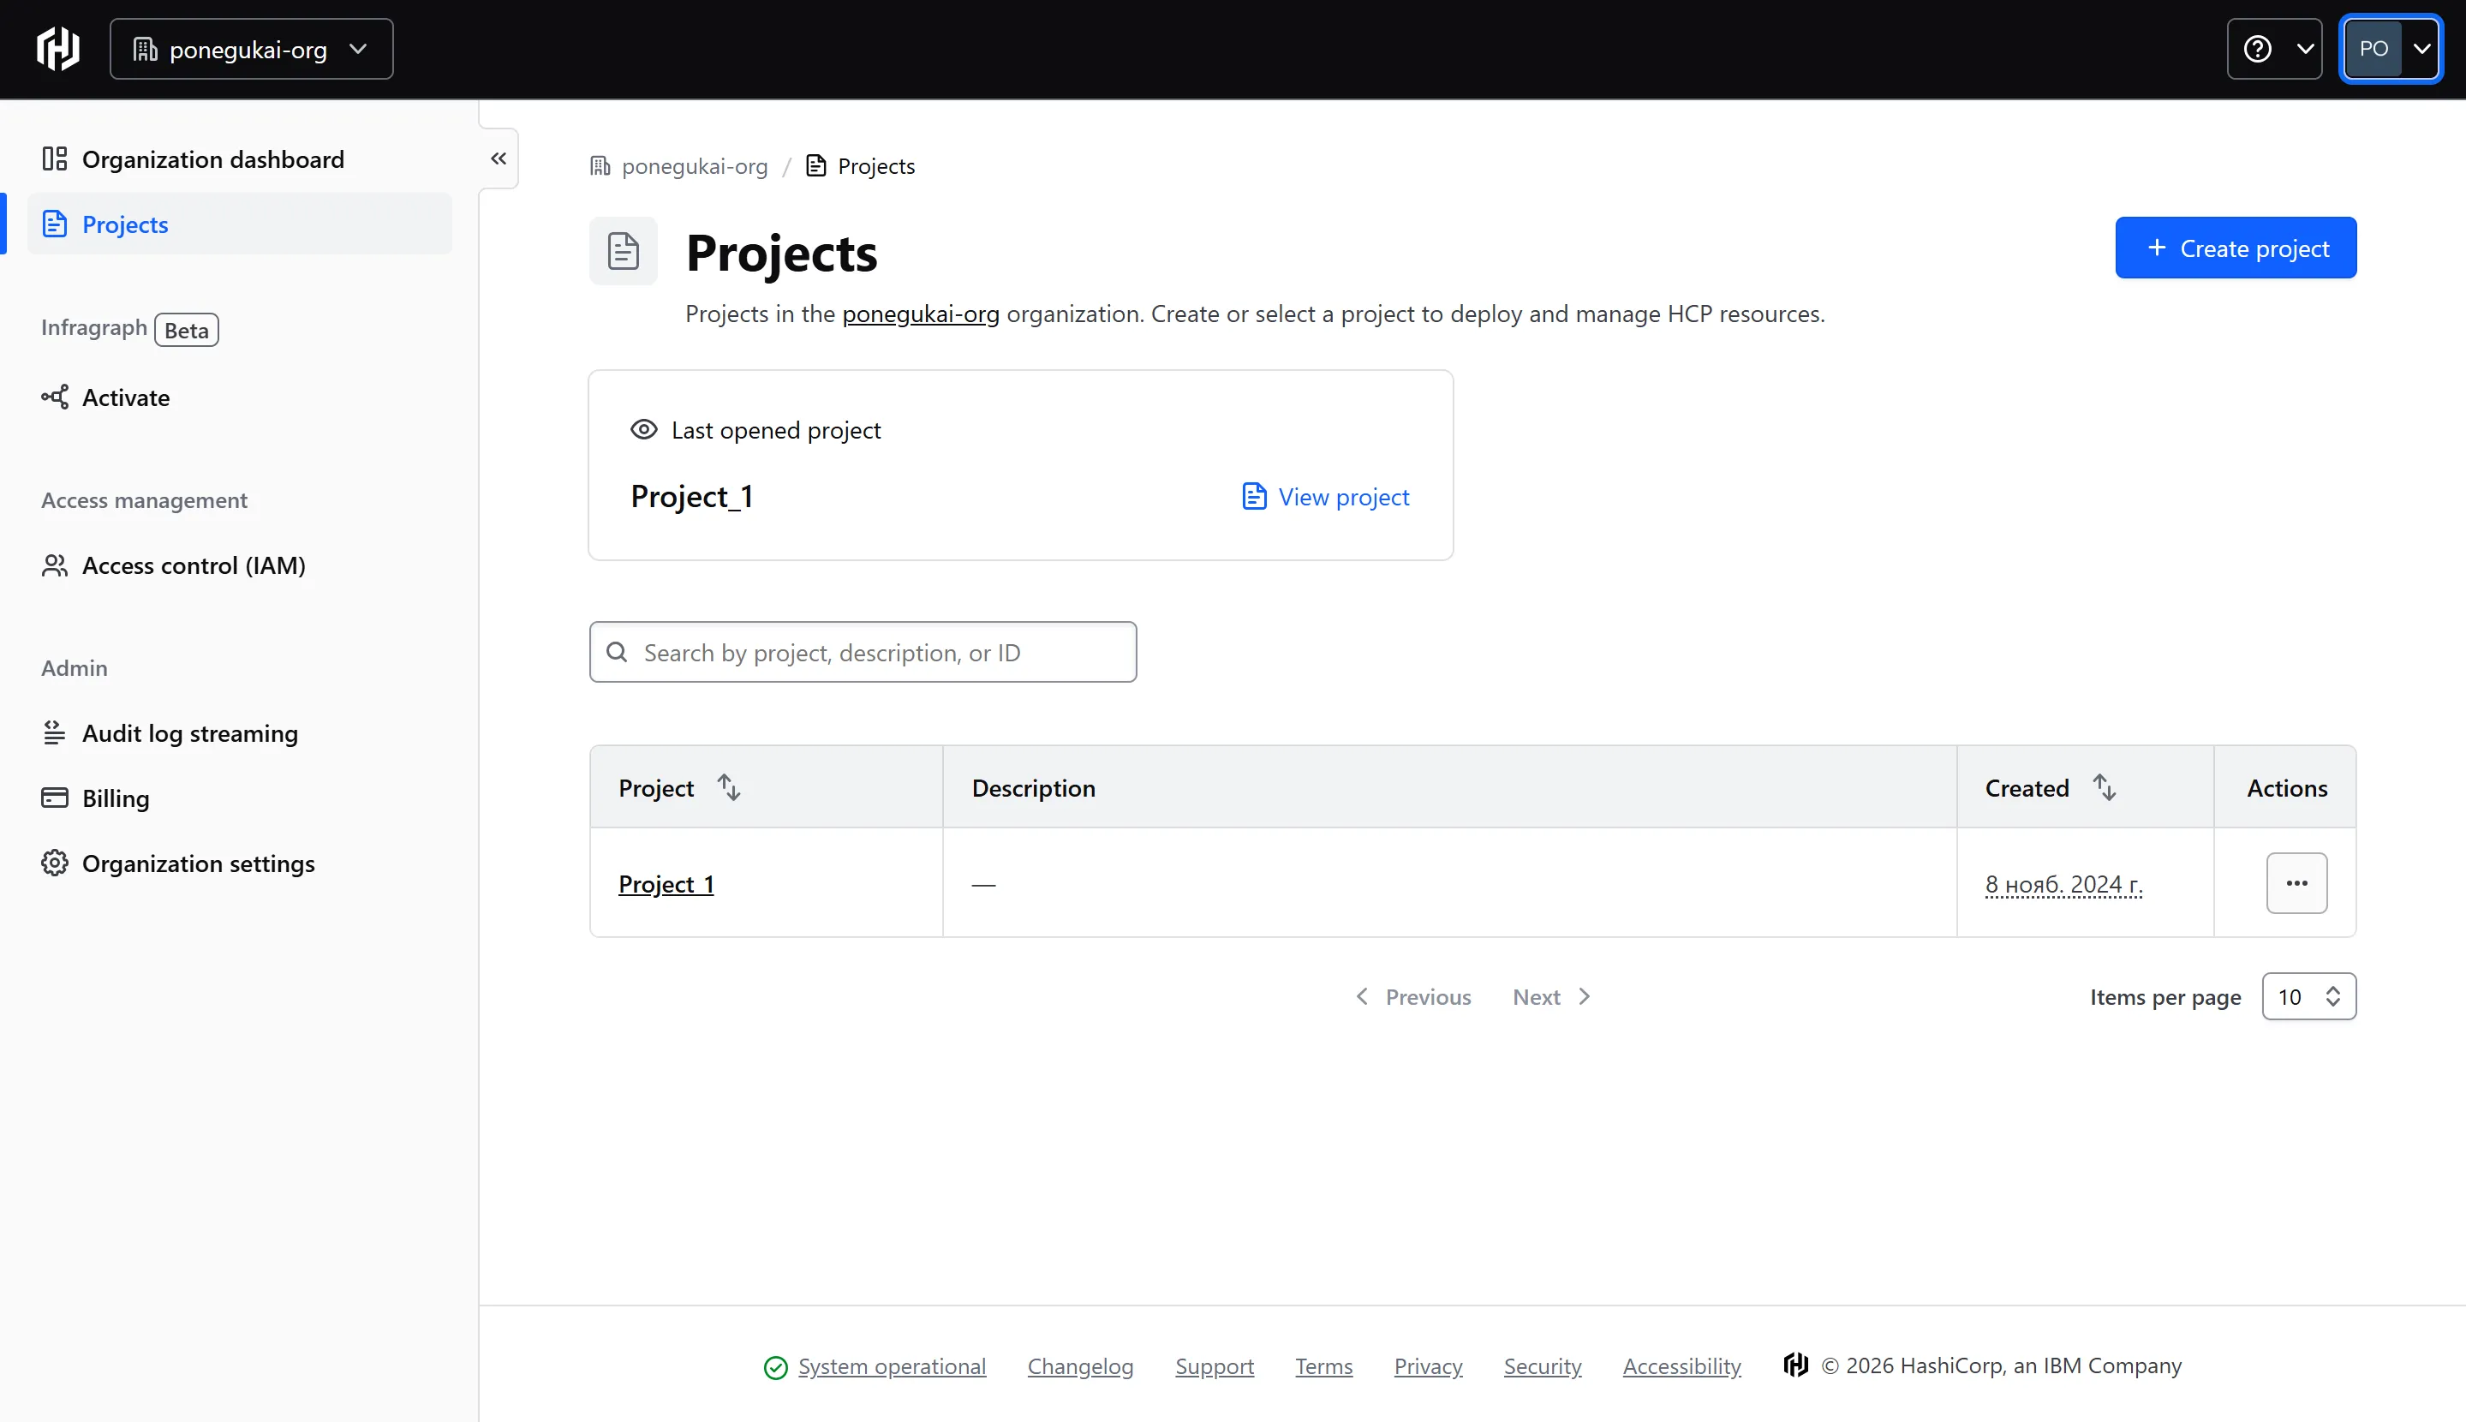The height and width of the screenshot is (1422, 2466).
Task: Go to Next page
Action: point(1552,997)
